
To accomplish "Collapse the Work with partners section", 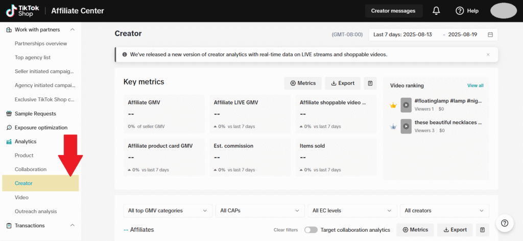I will [72, 30].
